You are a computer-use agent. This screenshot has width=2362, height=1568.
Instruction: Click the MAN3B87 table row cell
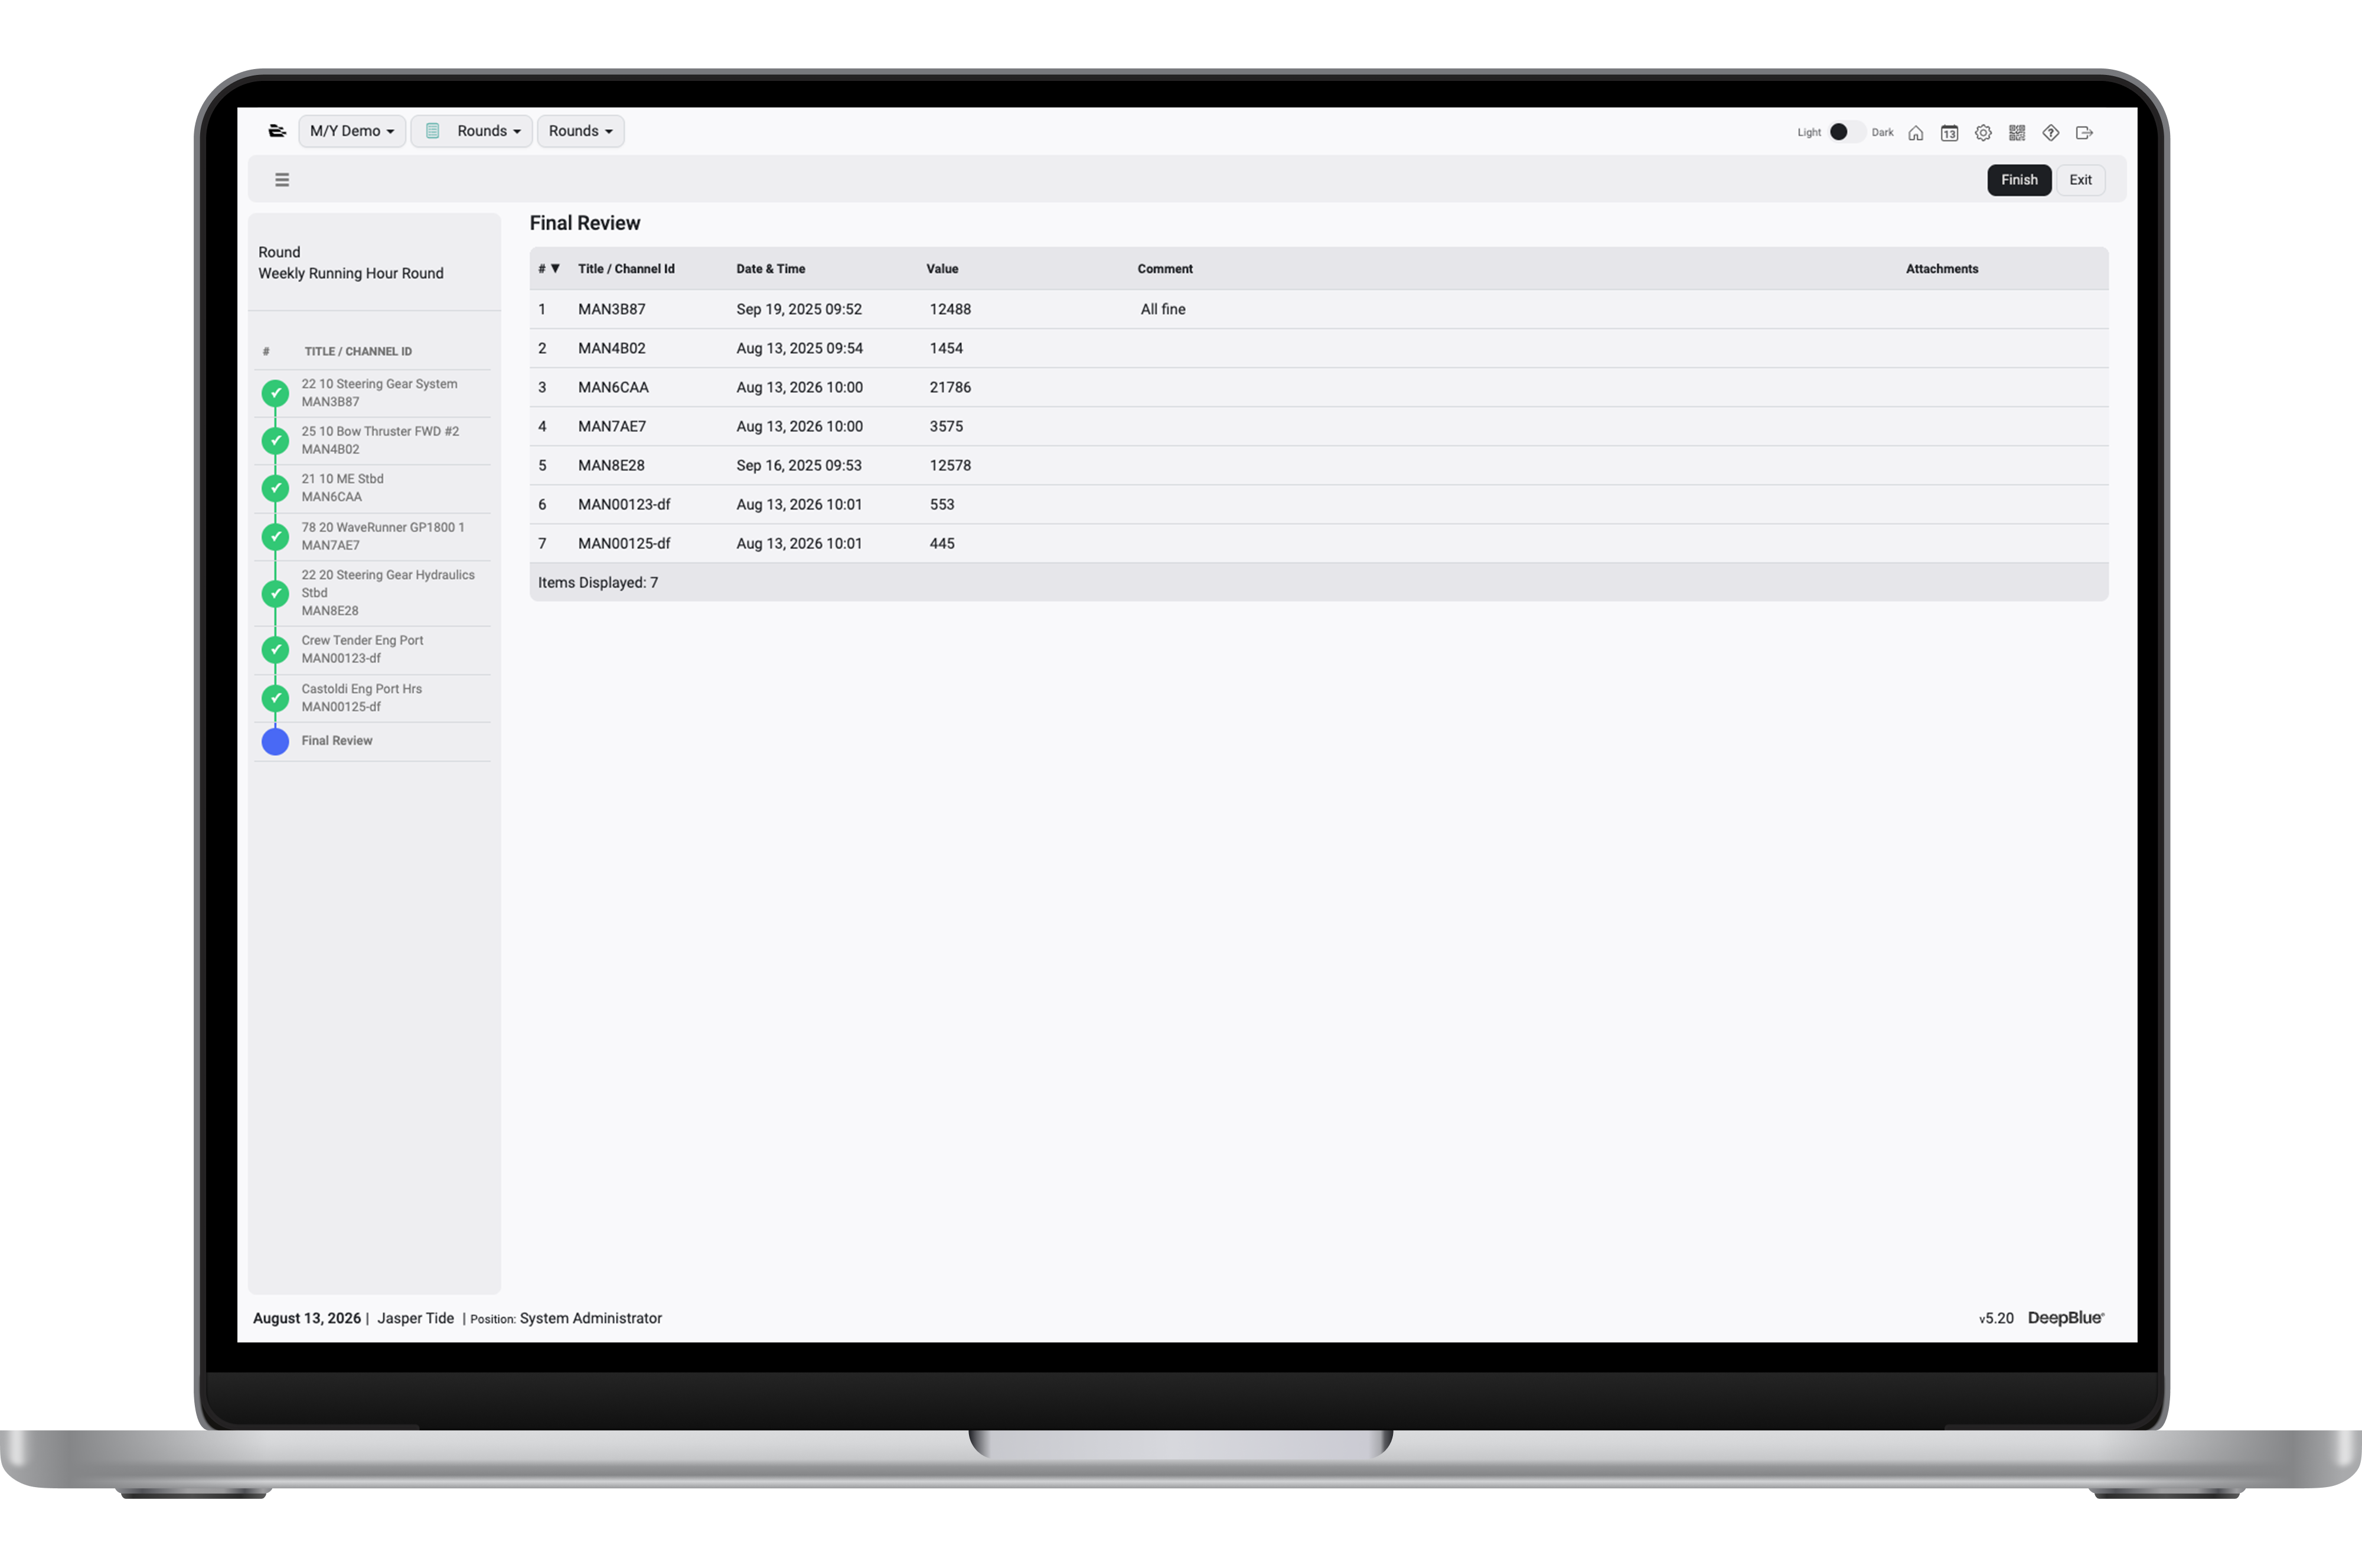[x=612, y=310]
